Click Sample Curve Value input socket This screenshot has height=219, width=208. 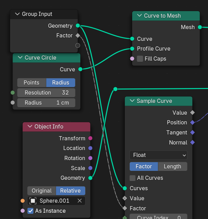[125, 198]
